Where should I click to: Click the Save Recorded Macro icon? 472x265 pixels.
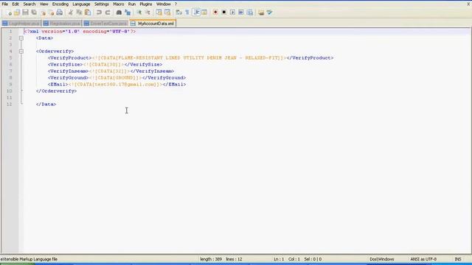[250, 13]
